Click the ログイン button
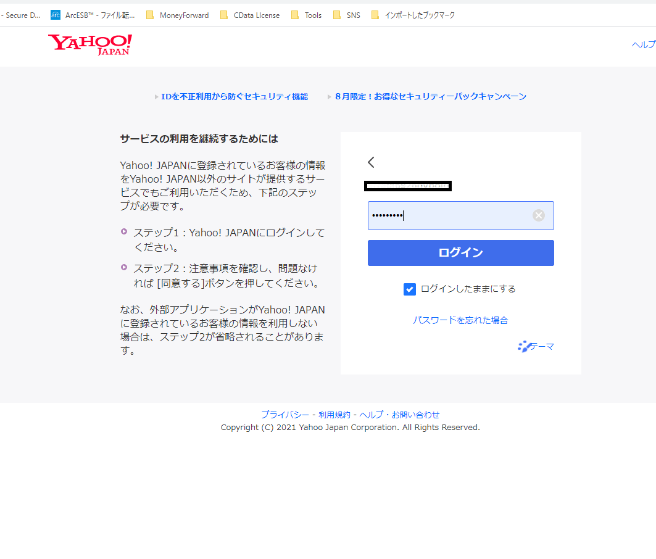The height and width of the screenshot is (559, 656). coord(460,253)
